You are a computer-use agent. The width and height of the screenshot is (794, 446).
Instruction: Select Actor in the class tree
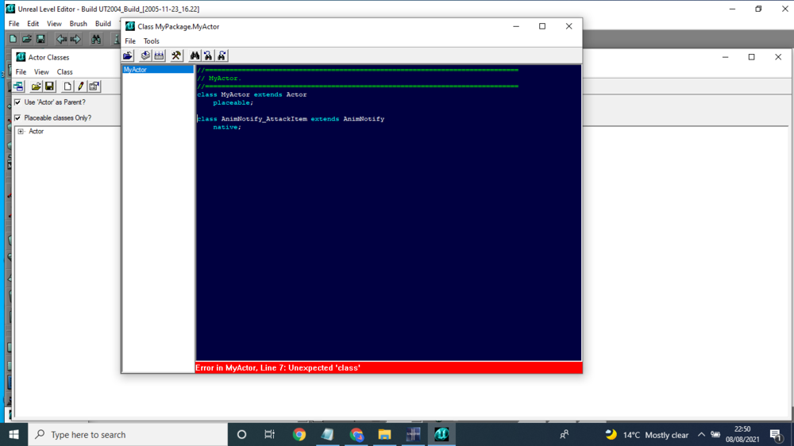tap(36, 132)
